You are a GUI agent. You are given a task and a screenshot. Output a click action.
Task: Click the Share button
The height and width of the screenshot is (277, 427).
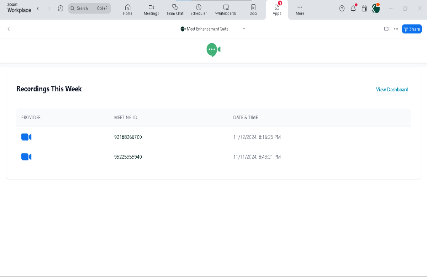coord(412,29)
